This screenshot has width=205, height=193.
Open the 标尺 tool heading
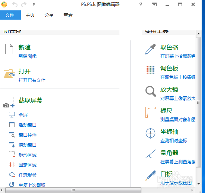(166, 111)
